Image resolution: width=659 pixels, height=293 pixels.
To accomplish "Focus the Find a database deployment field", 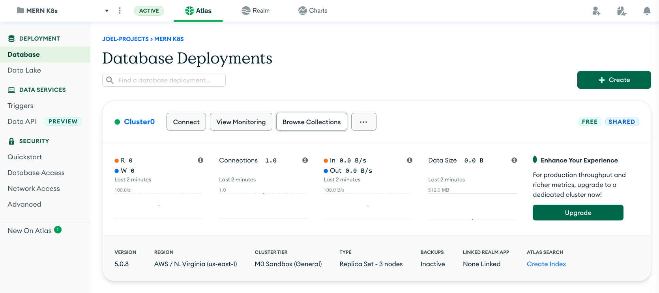I will point(164,80).
